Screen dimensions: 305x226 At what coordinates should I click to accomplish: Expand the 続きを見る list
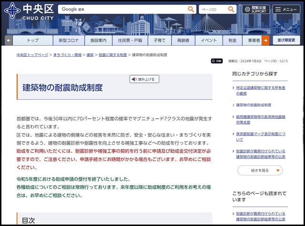(x=259, y=170)
